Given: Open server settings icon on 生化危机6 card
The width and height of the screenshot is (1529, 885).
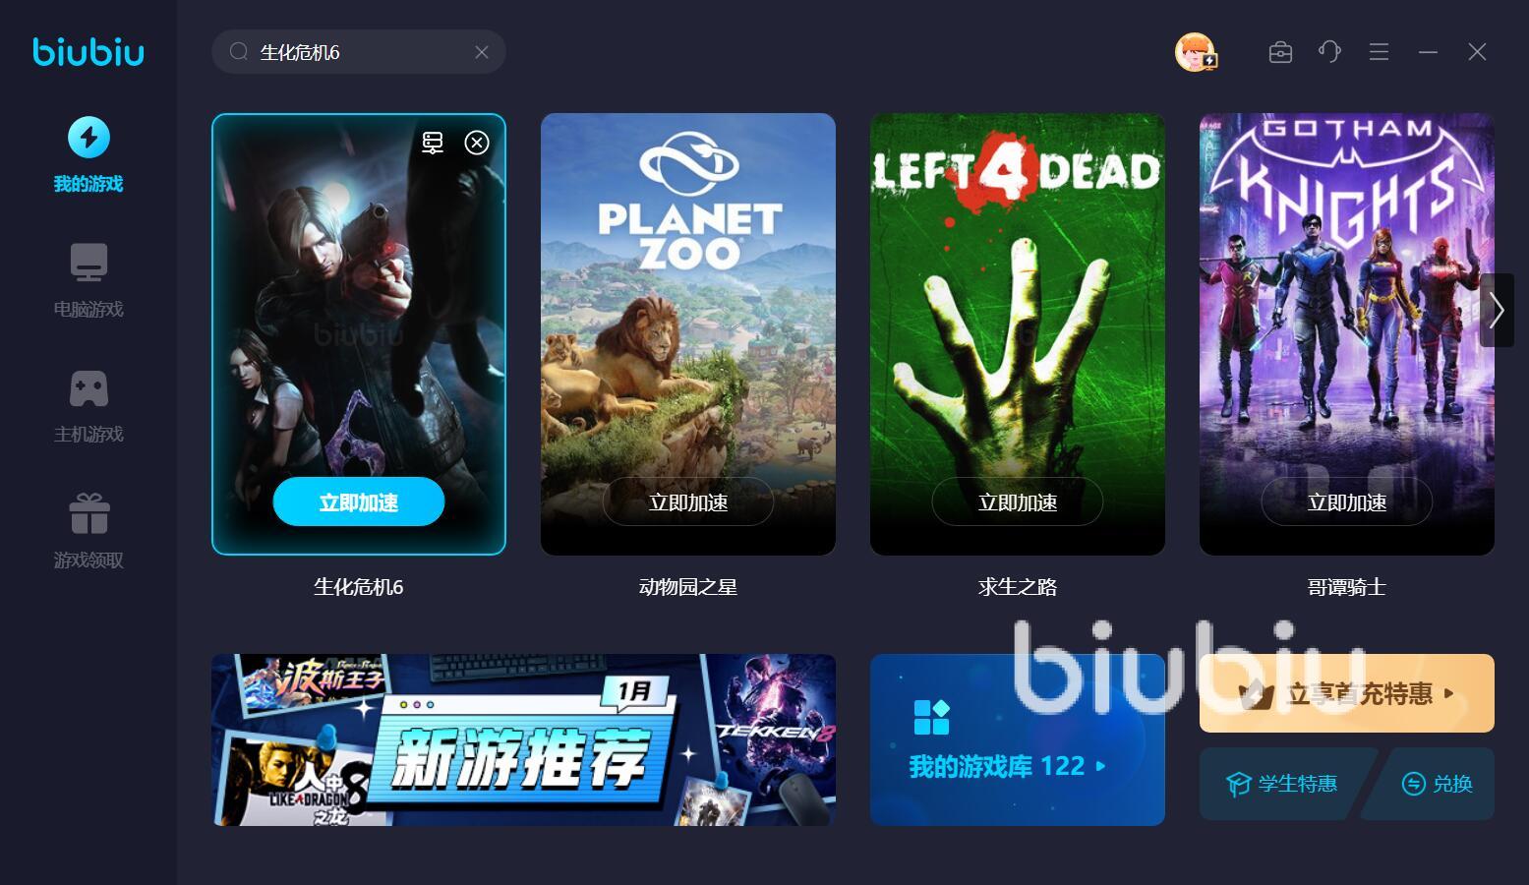Looking at the screenshot, I should 433,143.
